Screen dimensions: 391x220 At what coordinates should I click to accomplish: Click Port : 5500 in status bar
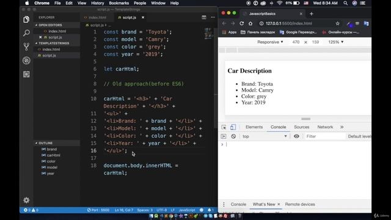click(98, 210)
